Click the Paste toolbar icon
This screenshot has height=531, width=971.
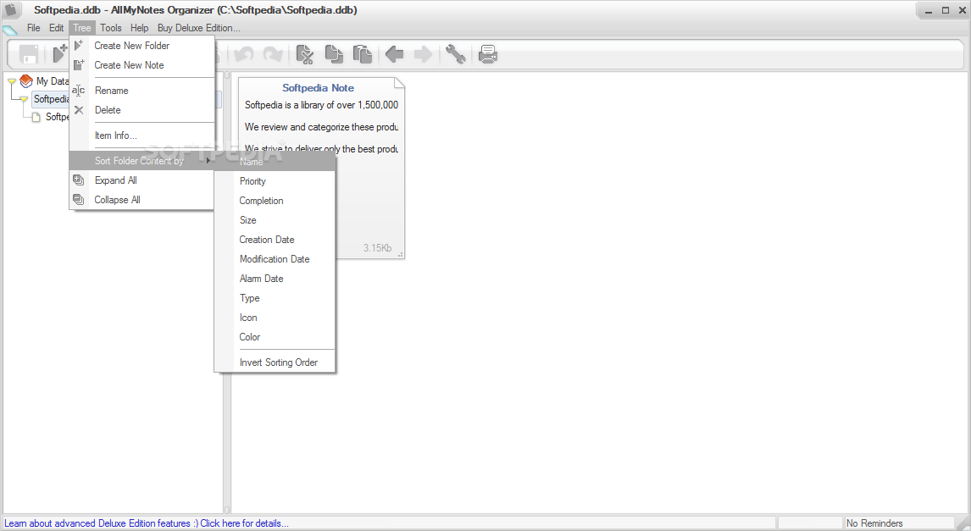coord(363,54)
